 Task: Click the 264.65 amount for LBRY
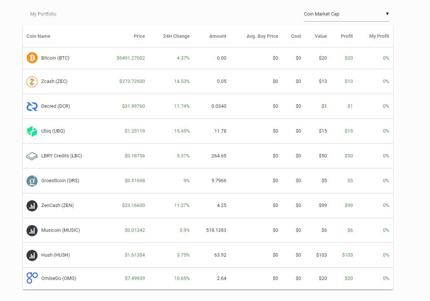tap(219, 155)
